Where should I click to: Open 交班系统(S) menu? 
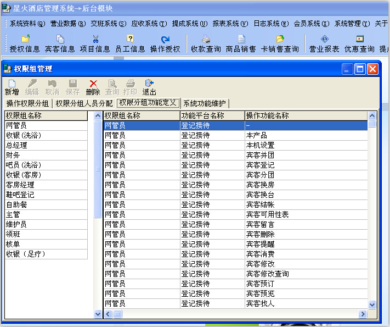(109, 24)
